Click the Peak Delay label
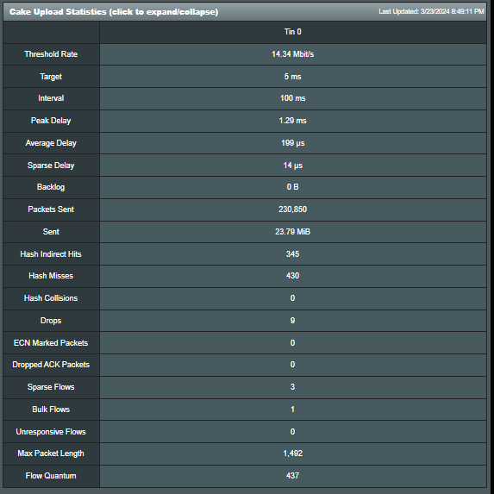Viewport: 494px width, 494px height. click(51, 121)
